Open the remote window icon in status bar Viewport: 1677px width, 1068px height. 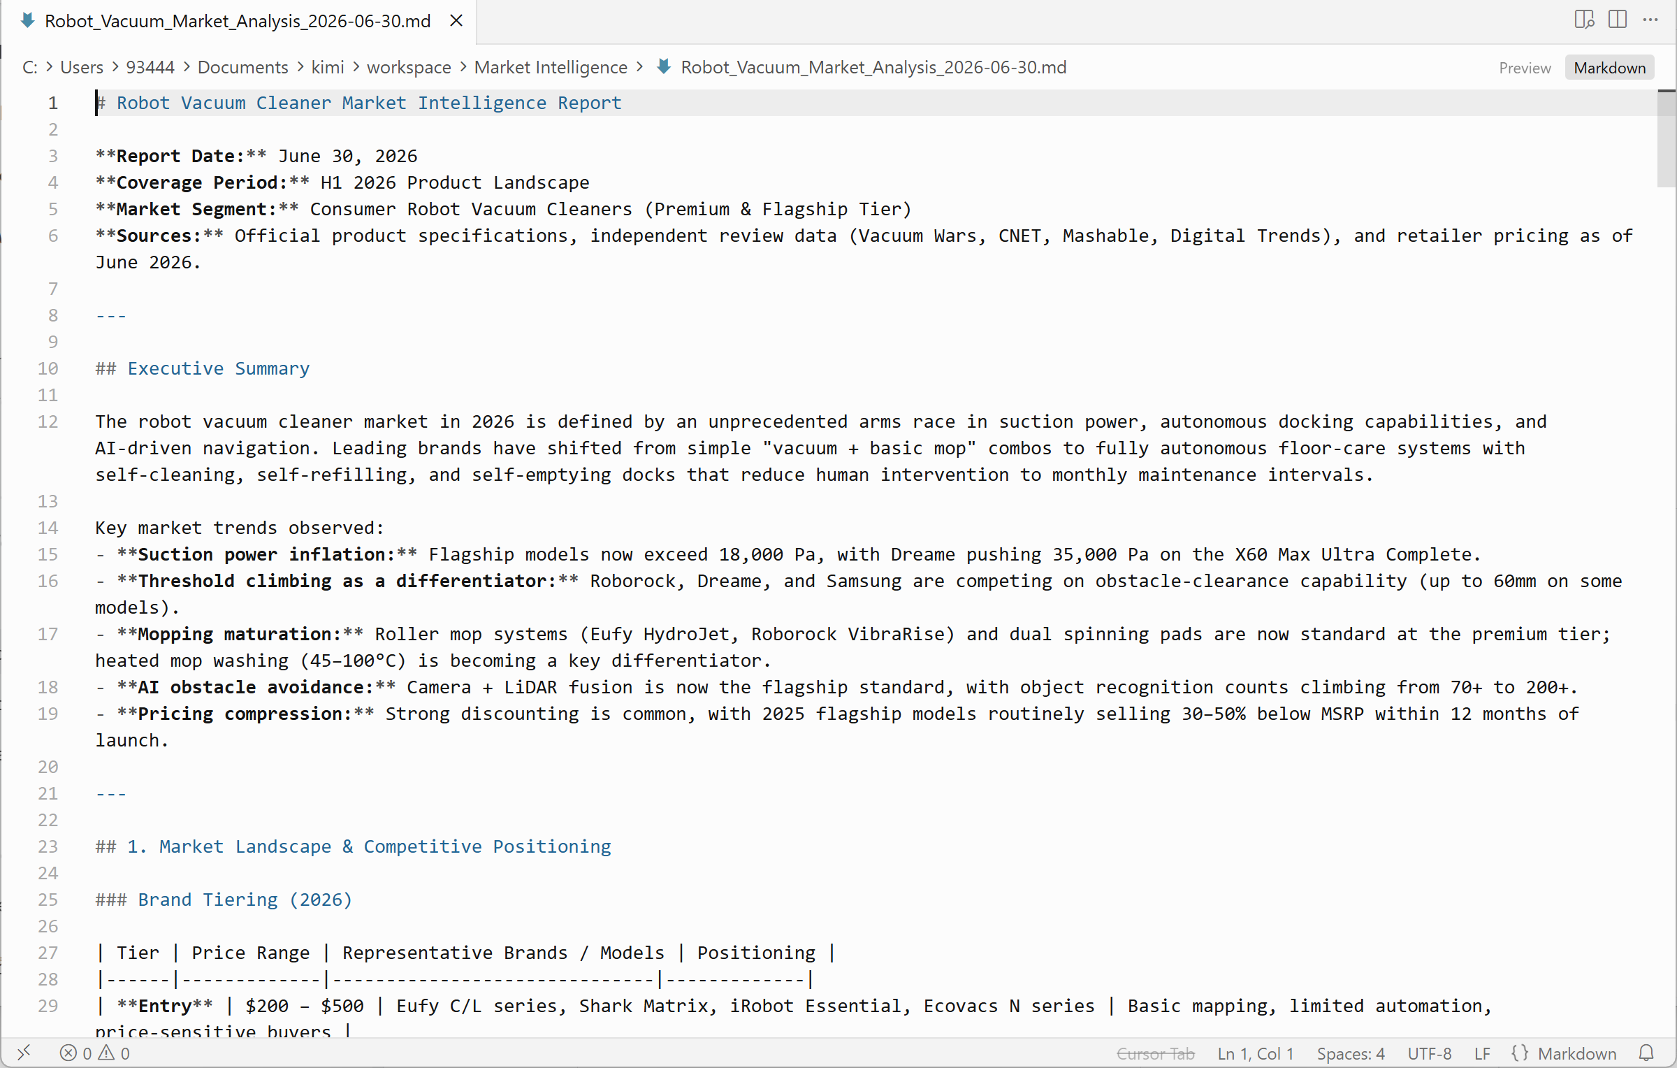click(24, 1053)
